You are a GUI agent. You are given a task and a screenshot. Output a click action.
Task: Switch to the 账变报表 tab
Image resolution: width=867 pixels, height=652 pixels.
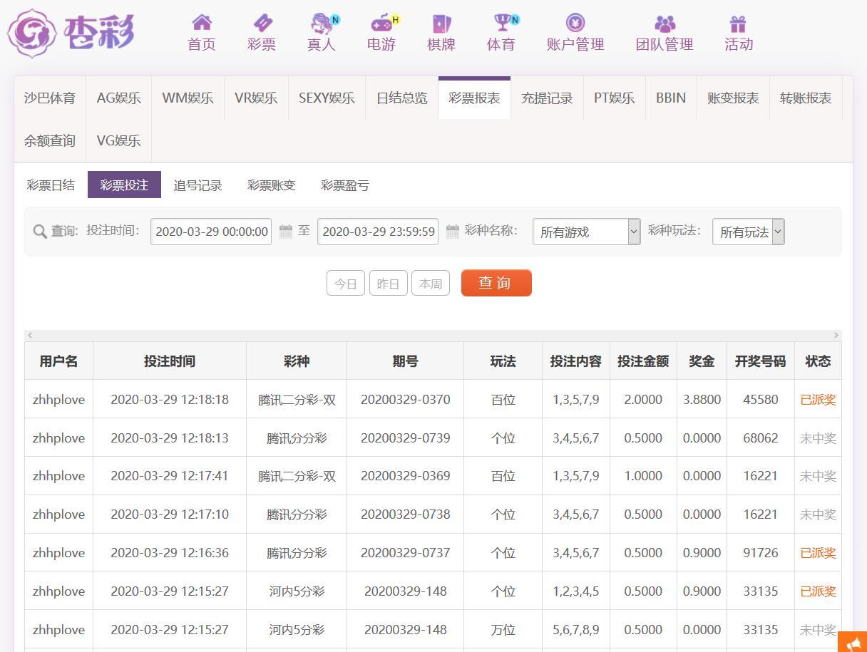[x=733, y=98]
